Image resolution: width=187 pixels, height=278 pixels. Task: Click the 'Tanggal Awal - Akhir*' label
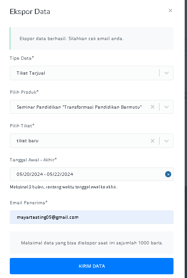click(x=33, y=160)
